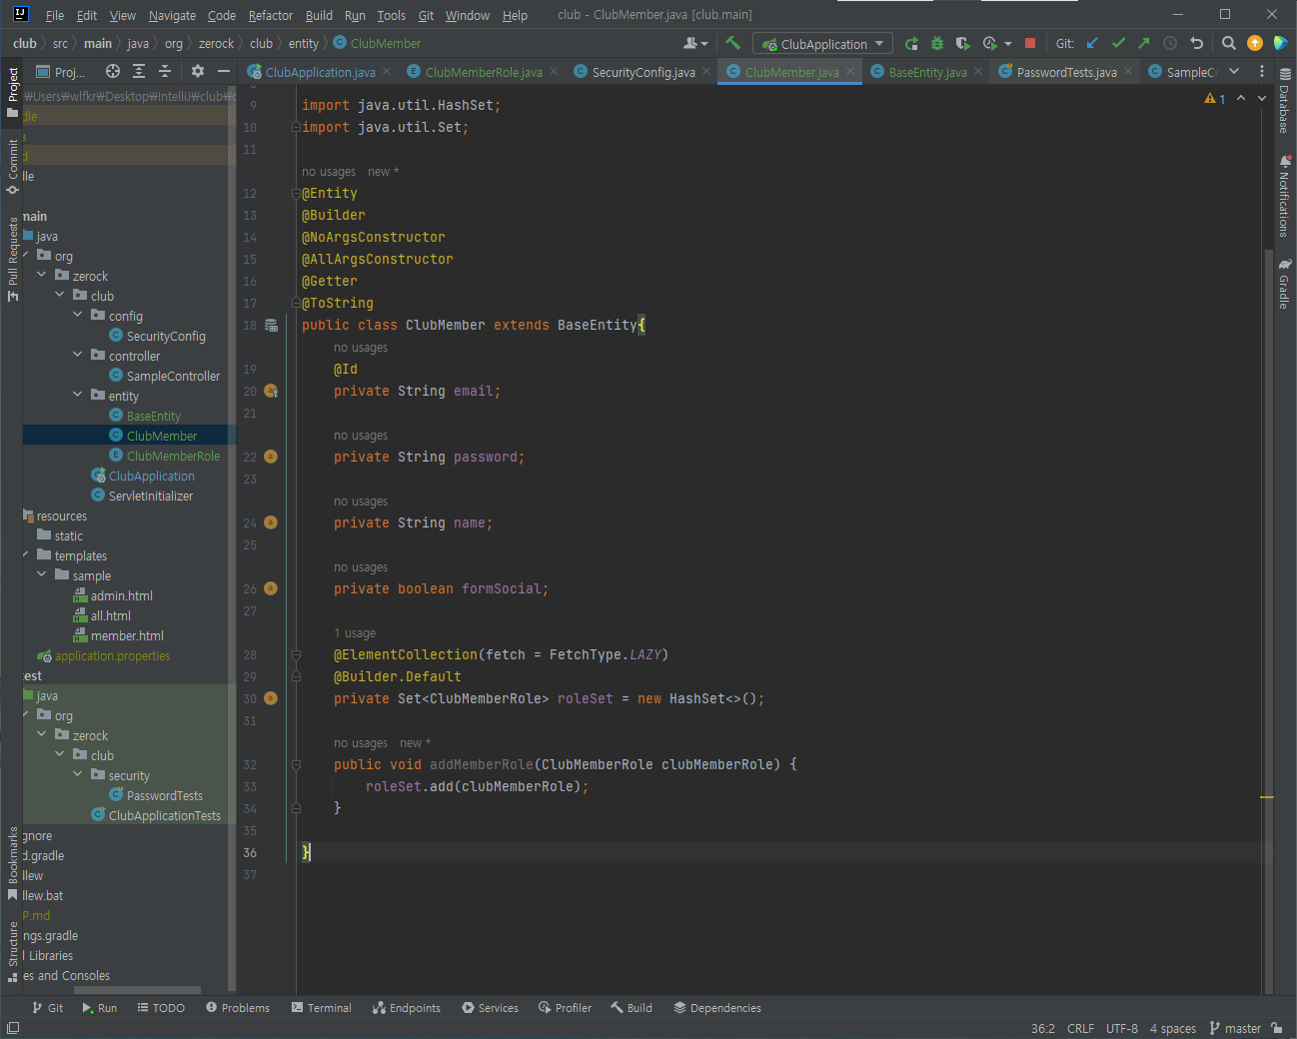Screen dimensions: 1297x1039
Task: Click the warning indicator in editor corner
Action: click(1215, 98)
